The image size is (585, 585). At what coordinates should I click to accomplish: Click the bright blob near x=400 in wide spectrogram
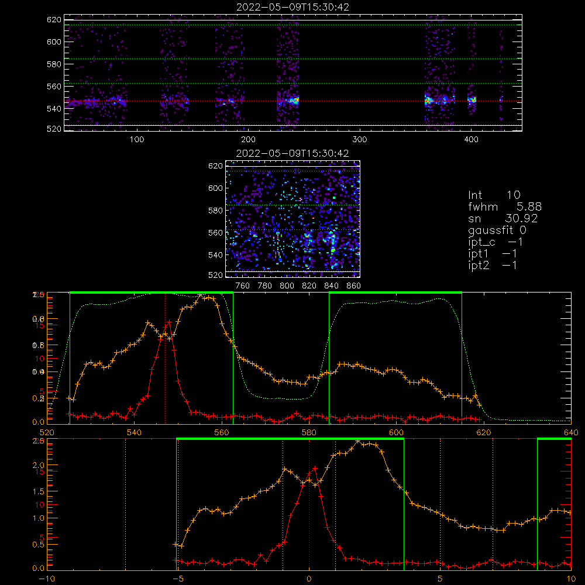(x=472, y=99)
